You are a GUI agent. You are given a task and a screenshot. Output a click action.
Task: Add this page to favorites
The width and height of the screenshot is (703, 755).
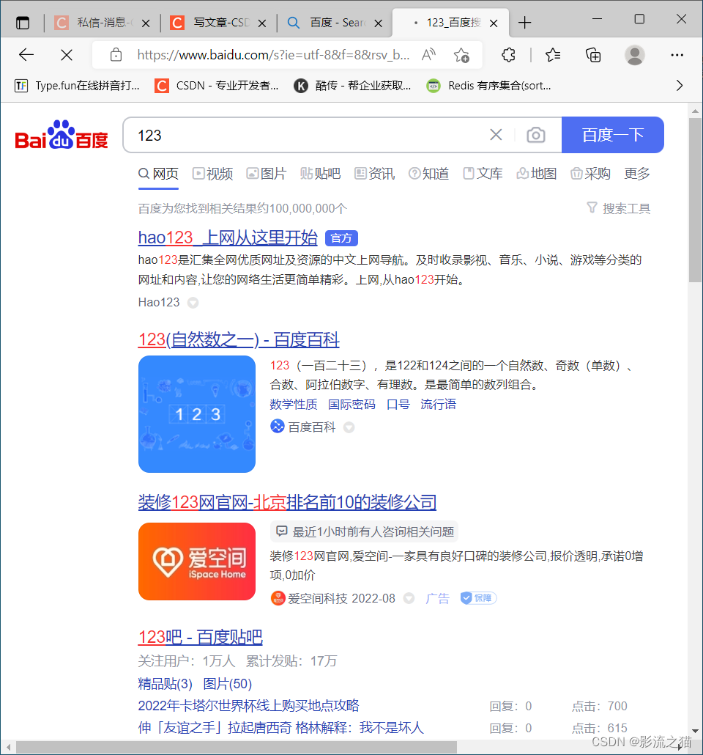point(461,55)
